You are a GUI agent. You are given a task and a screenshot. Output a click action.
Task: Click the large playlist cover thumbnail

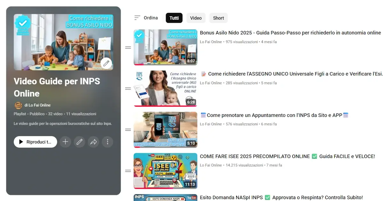[63, 42]
